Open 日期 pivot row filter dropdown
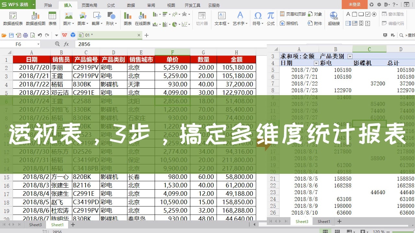This screenshot has width=415, height=233. (316, 63)
